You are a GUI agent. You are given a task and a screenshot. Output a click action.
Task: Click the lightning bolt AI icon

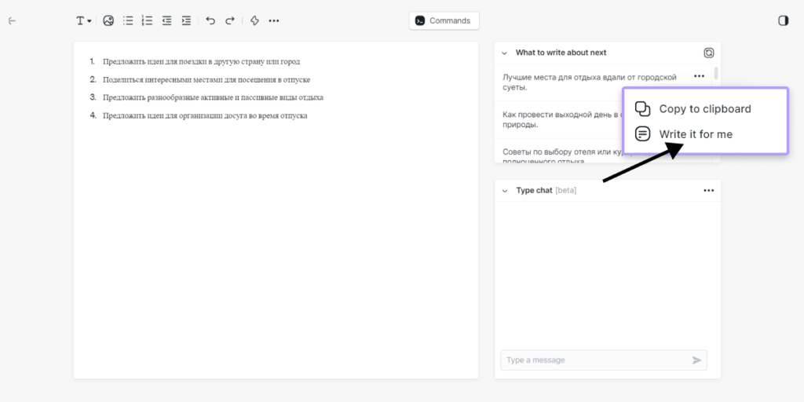click(x=254, y=21)
